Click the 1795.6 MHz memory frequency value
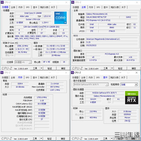 click(42, 97)
